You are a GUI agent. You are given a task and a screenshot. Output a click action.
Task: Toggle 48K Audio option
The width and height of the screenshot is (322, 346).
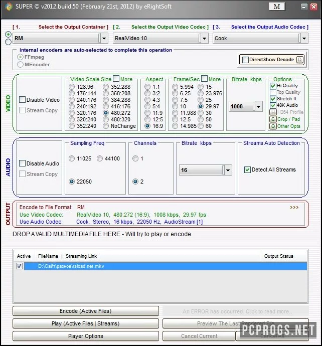tap(273, 105)
